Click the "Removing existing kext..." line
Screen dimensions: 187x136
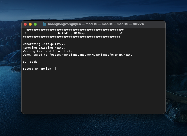(45, 48)
